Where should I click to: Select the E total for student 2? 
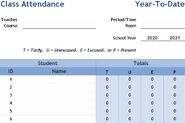152,87
